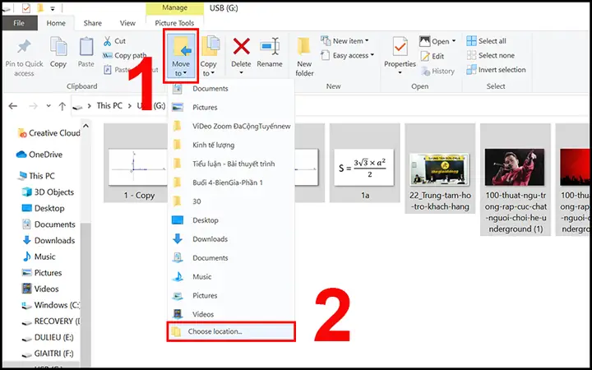Screen dimensions: 592x370
Task: Click the Copy ribbon icon
Action: click(58, 48)
